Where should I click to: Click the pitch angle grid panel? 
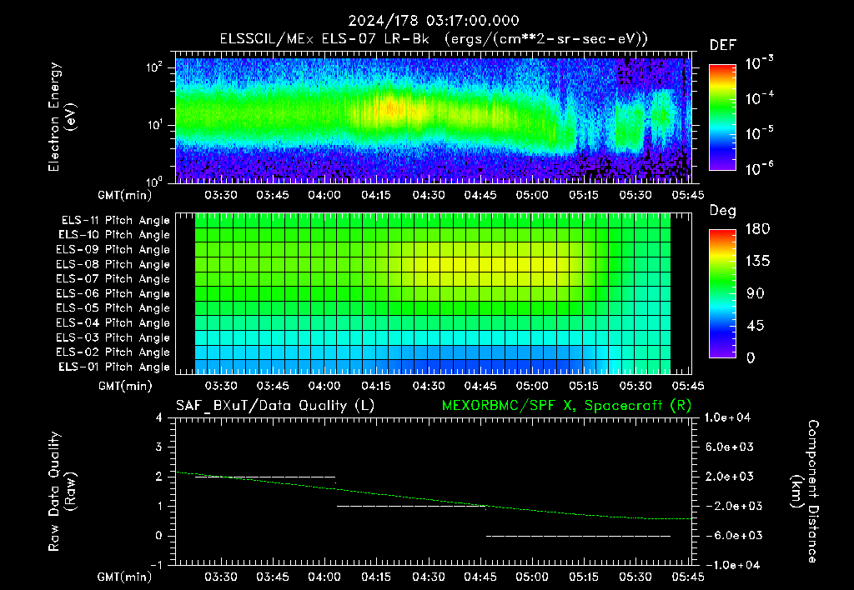tap(434, 293)
